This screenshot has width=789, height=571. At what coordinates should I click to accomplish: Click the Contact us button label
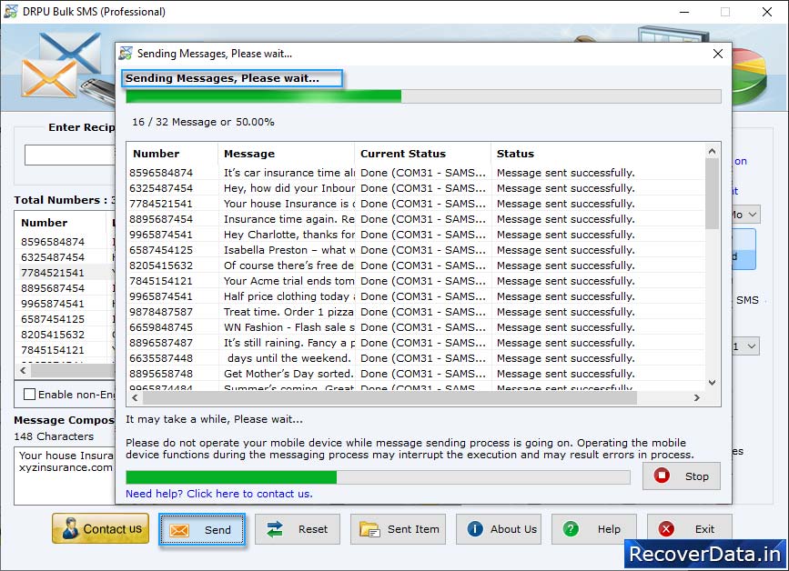coord(112,529)
